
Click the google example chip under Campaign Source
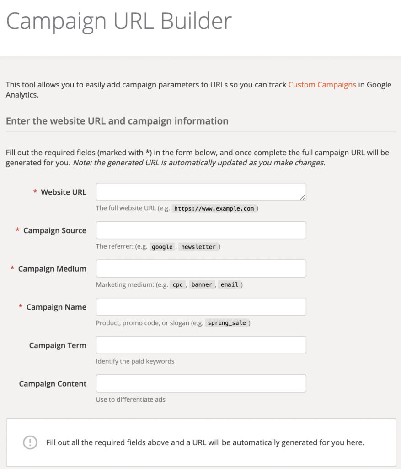(162, 247)
